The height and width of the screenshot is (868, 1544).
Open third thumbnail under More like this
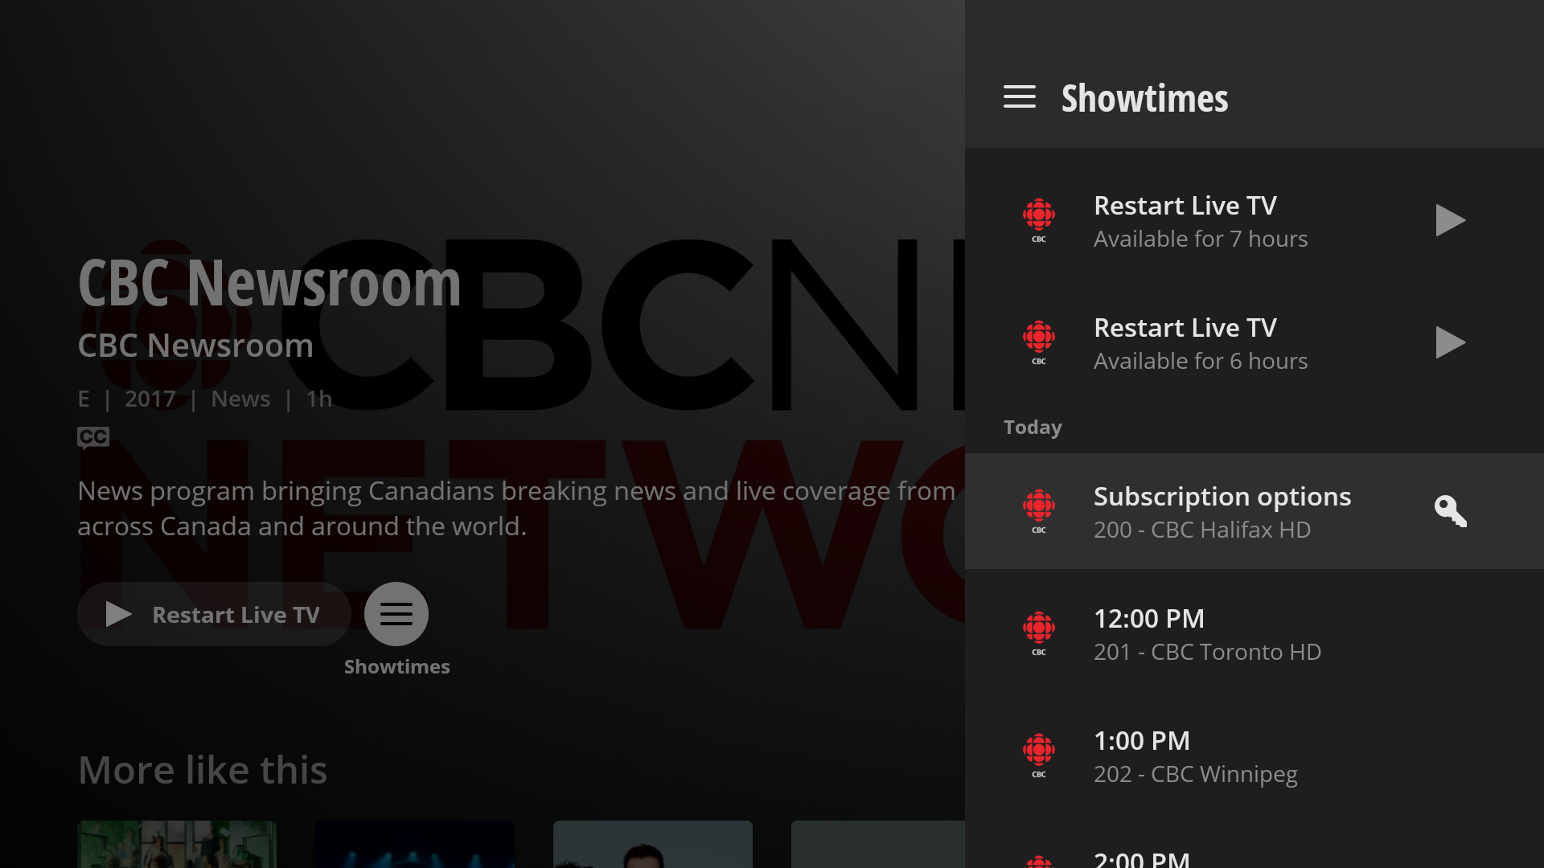(652, 844)
